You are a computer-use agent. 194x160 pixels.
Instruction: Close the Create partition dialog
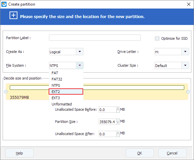click(189, 4)
